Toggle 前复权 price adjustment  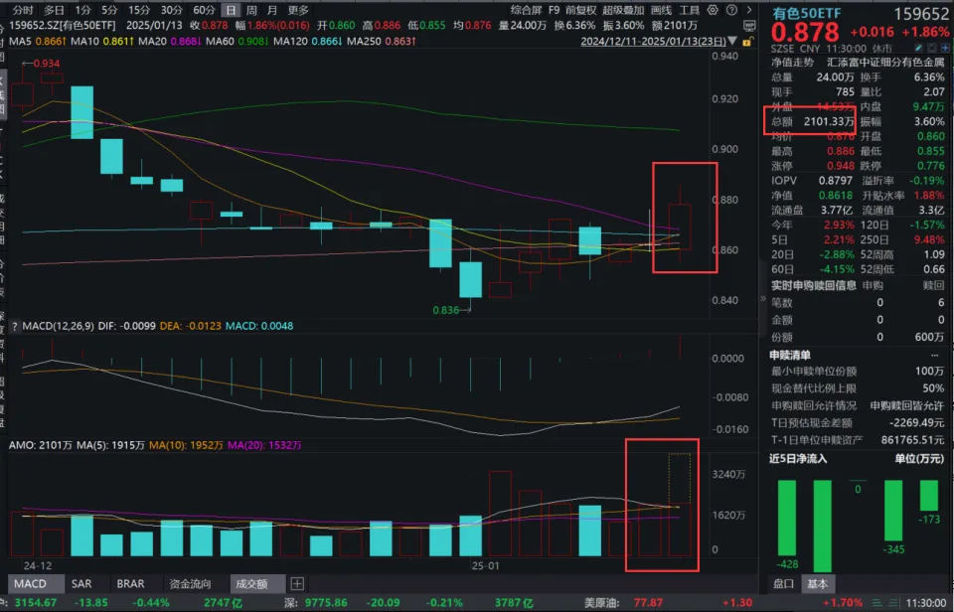tap(579, 10)
